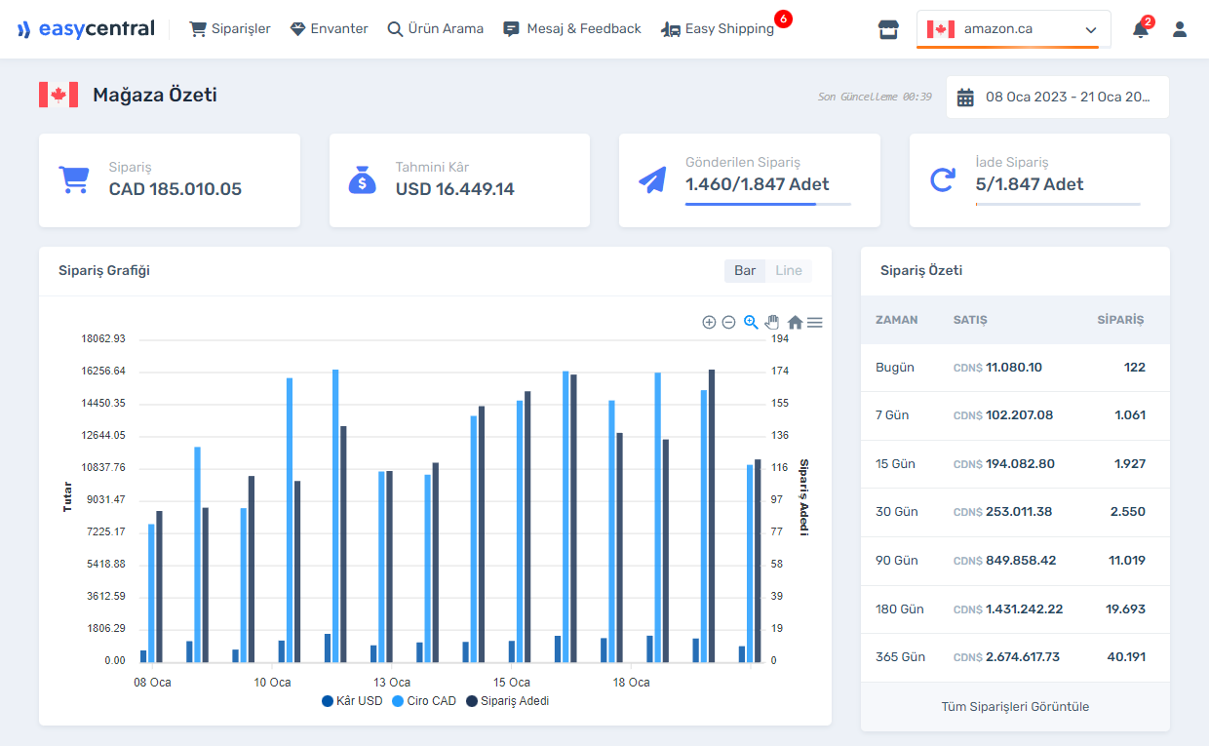Open the date range picker
The width and height of the screenshot is (1209, 746).
click(x=1058, y=97)
